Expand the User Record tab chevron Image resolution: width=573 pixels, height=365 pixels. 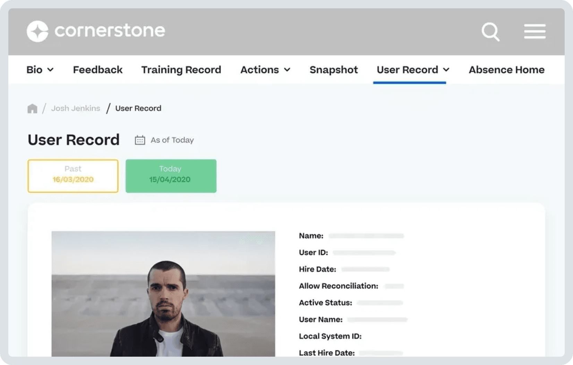[x=446, y=70]
